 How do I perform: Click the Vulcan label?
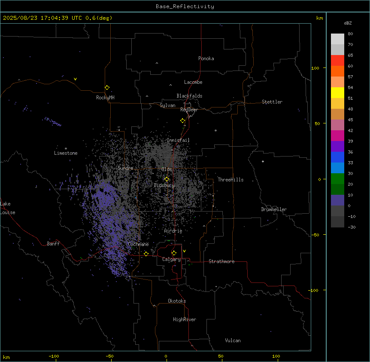(x=233, y=341)
